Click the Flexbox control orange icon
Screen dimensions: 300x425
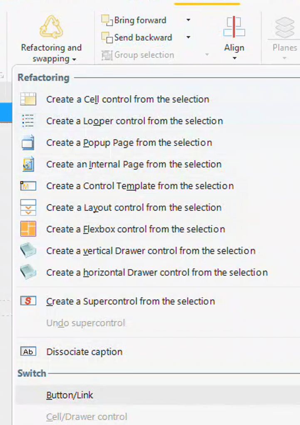[28, 229]
